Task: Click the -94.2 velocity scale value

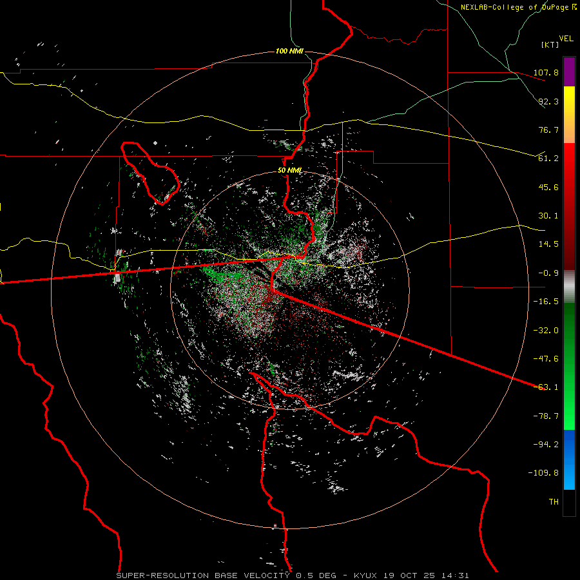Action: (546, 444)
